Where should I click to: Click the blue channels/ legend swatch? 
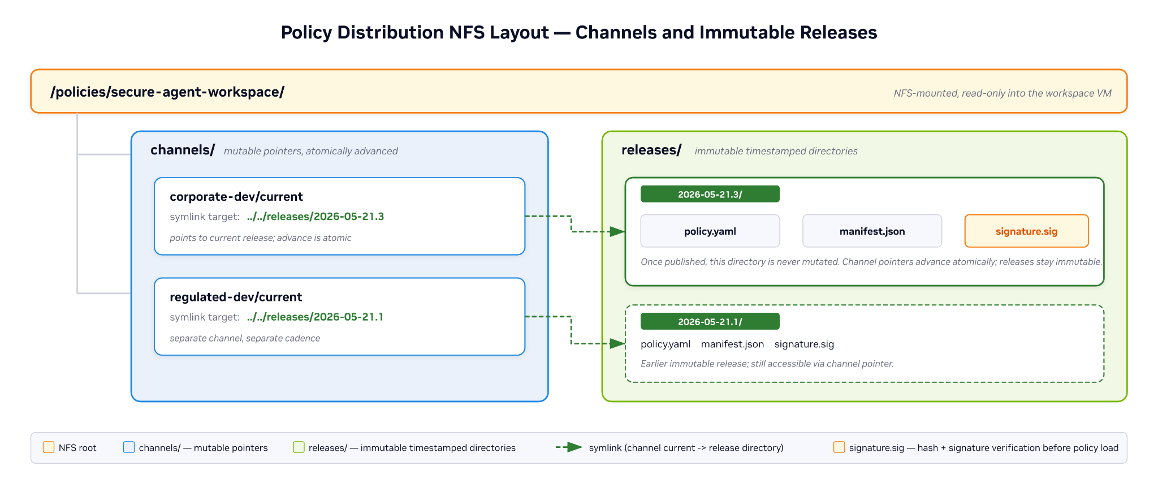click(129, 447)
